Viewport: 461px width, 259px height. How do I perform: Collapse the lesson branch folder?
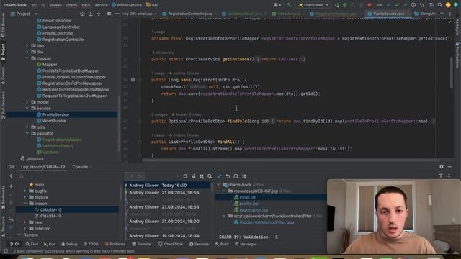click(25, 204)
